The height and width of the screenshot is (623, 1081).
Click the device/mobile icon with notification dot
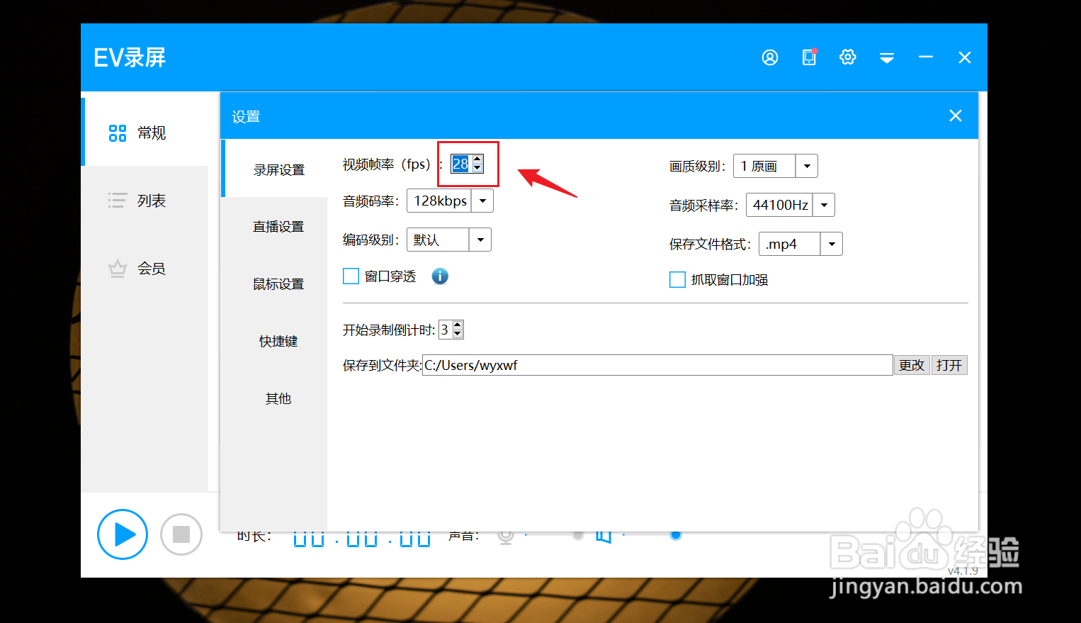(x=809, y=57)
